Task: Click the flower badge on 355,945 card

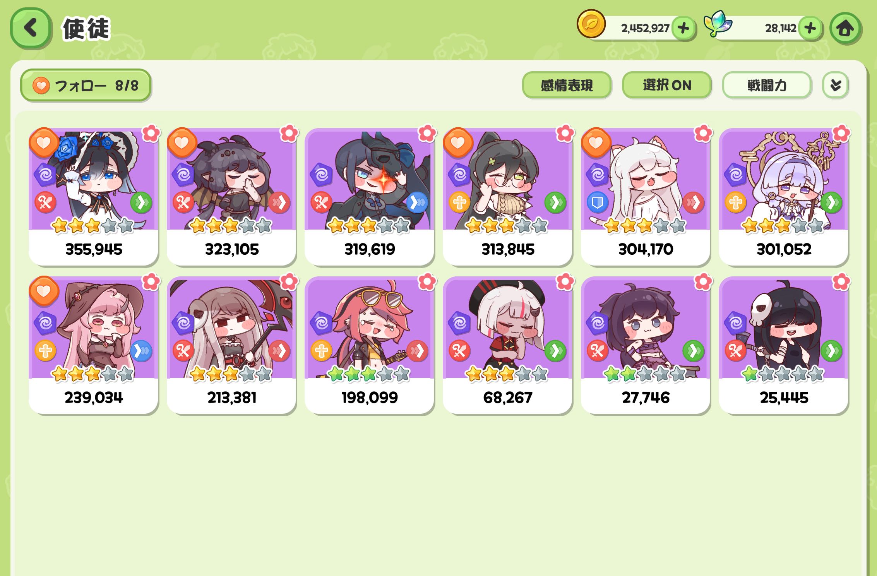Action: 151,133
